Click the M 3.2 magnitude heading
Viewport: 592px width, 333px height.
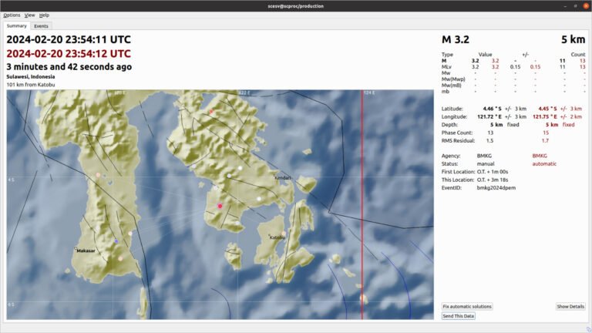pyautogui.click(x=456, y=39)
